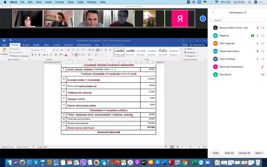This screenshot has height=167, width=267.
Task: Switch to the Рецензирование ribbon tab
Action: tap(84, 45)
